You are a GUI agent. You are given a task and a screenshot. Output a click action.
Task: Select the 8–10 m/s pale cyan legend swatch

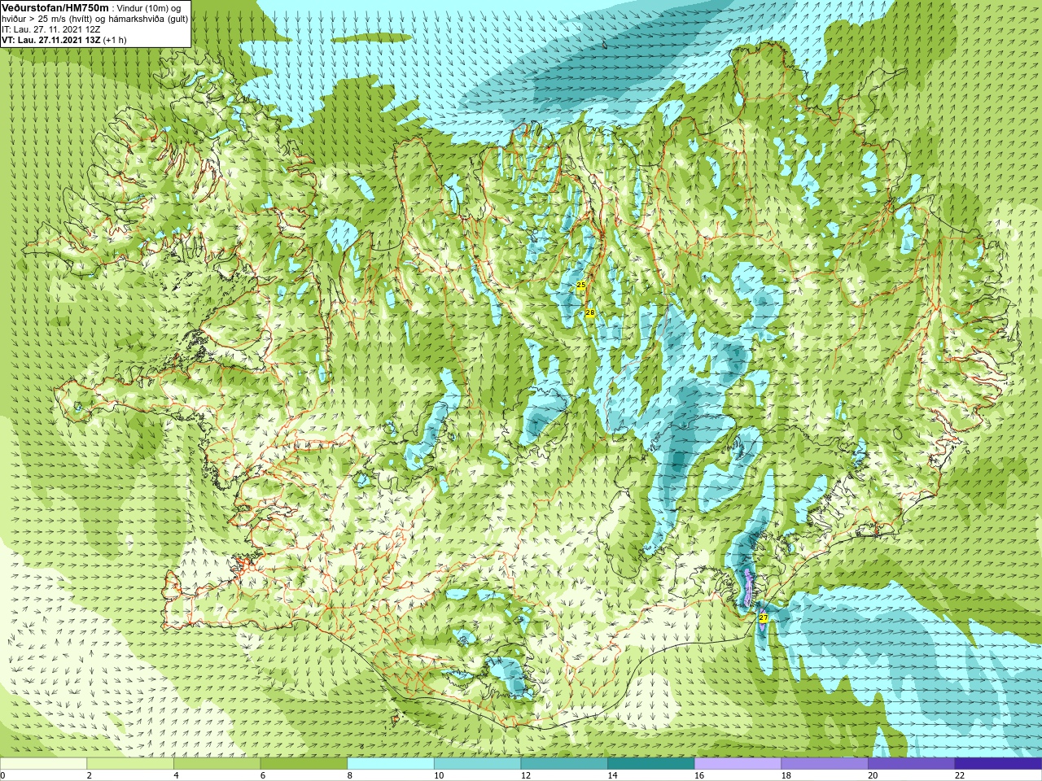tap(391, 764)
